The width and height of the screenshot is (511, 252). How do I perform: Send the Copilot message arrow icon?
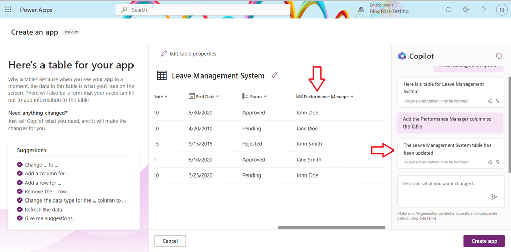coord(494,197)
